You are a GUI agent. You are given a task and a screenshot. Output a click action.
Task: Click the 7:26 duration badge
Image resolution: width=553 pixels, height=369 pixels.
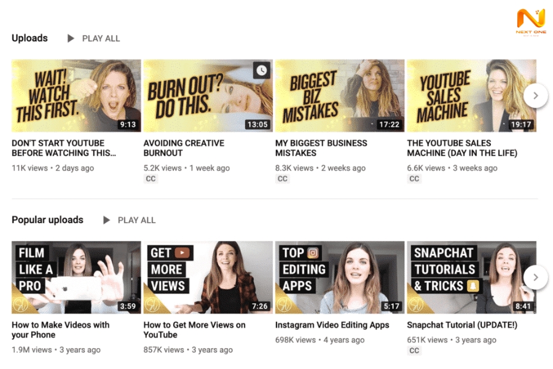259,306
